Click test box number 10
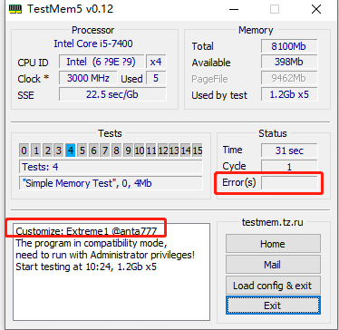The height and width of the screenshot is (330, 339). click(140, 150)
